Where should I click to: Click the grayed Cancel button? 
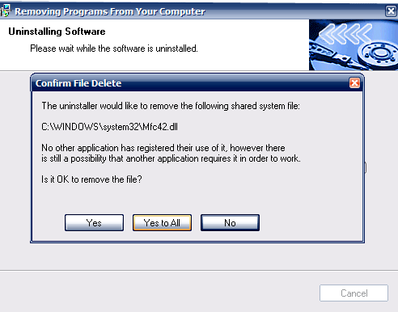coord(354,293)
